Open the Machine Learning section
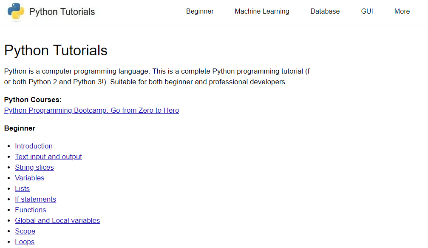This screenshot has width=428, height=248. click(262, 11)
